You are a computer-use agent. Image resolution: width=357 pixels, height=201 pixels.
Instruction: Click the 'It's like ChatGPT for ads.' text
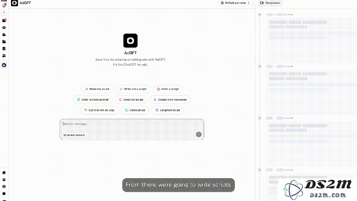130,65
